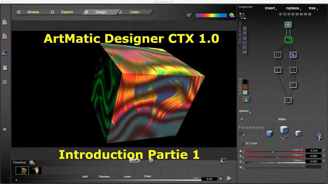Image resolution: width=328 pixels, height=184 pixels.
Task: Click the pencil curve icon below large dice
Action: tap(284, 138)
